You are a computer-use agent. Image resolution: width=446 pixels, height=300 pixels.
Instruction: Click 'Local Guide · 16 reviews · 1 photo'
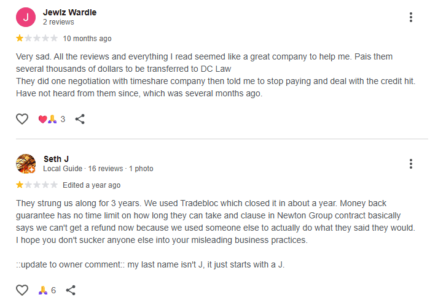(98, 169)
